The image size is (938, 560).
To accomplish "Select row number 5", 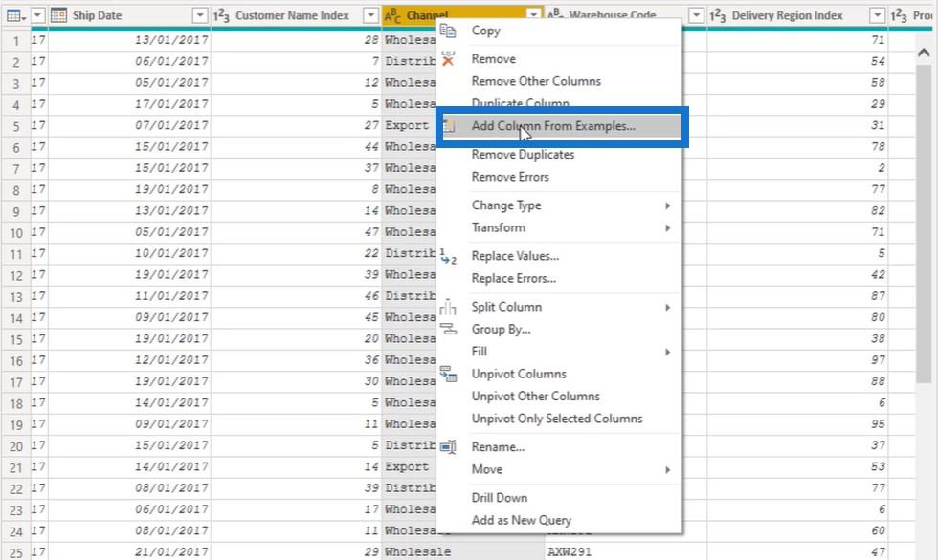I will [x=16, y=126].
